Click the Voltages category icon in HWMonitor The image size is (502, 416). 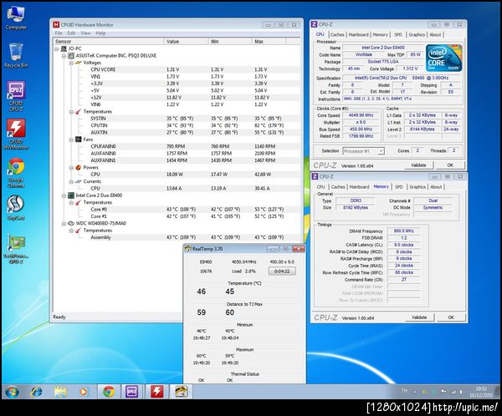click(78, 63)
